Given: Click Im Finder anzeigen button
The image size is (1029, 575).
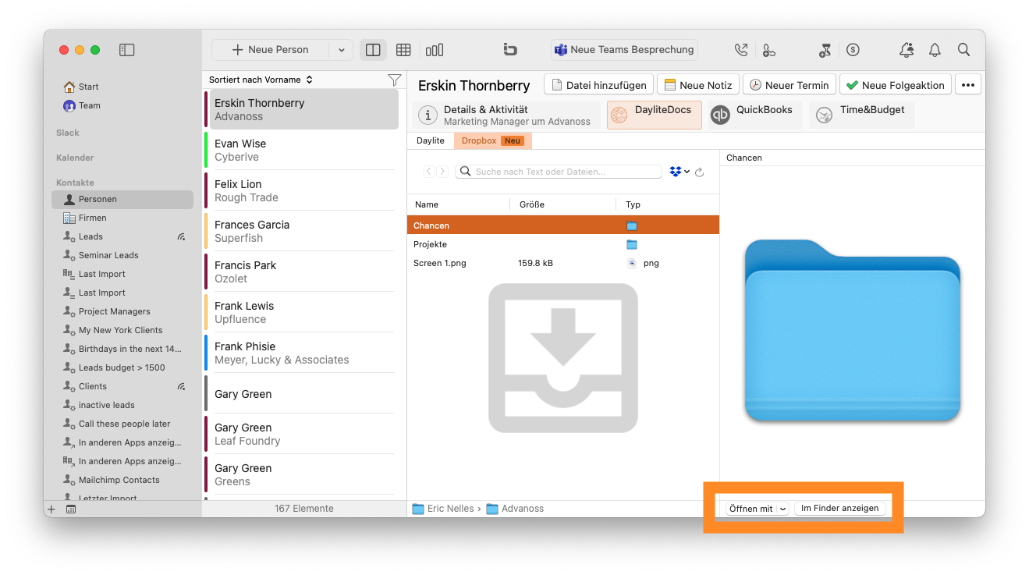Looking at the screenshot, I should [x=839, y=509].
